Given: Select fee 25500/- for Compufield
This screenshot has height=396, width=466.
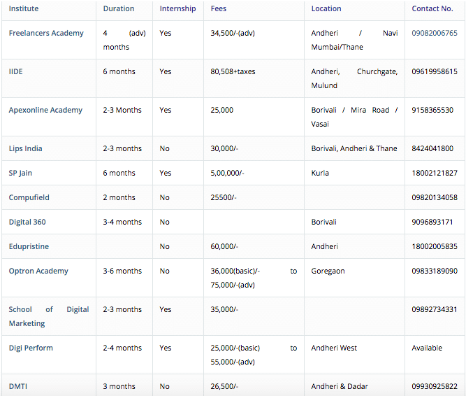Looking at the screenshot, I should (x=224, y=197).
